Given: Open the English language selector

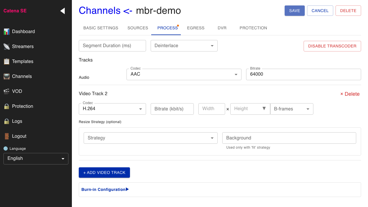Looking at the screenshot, I should (36, 158).
